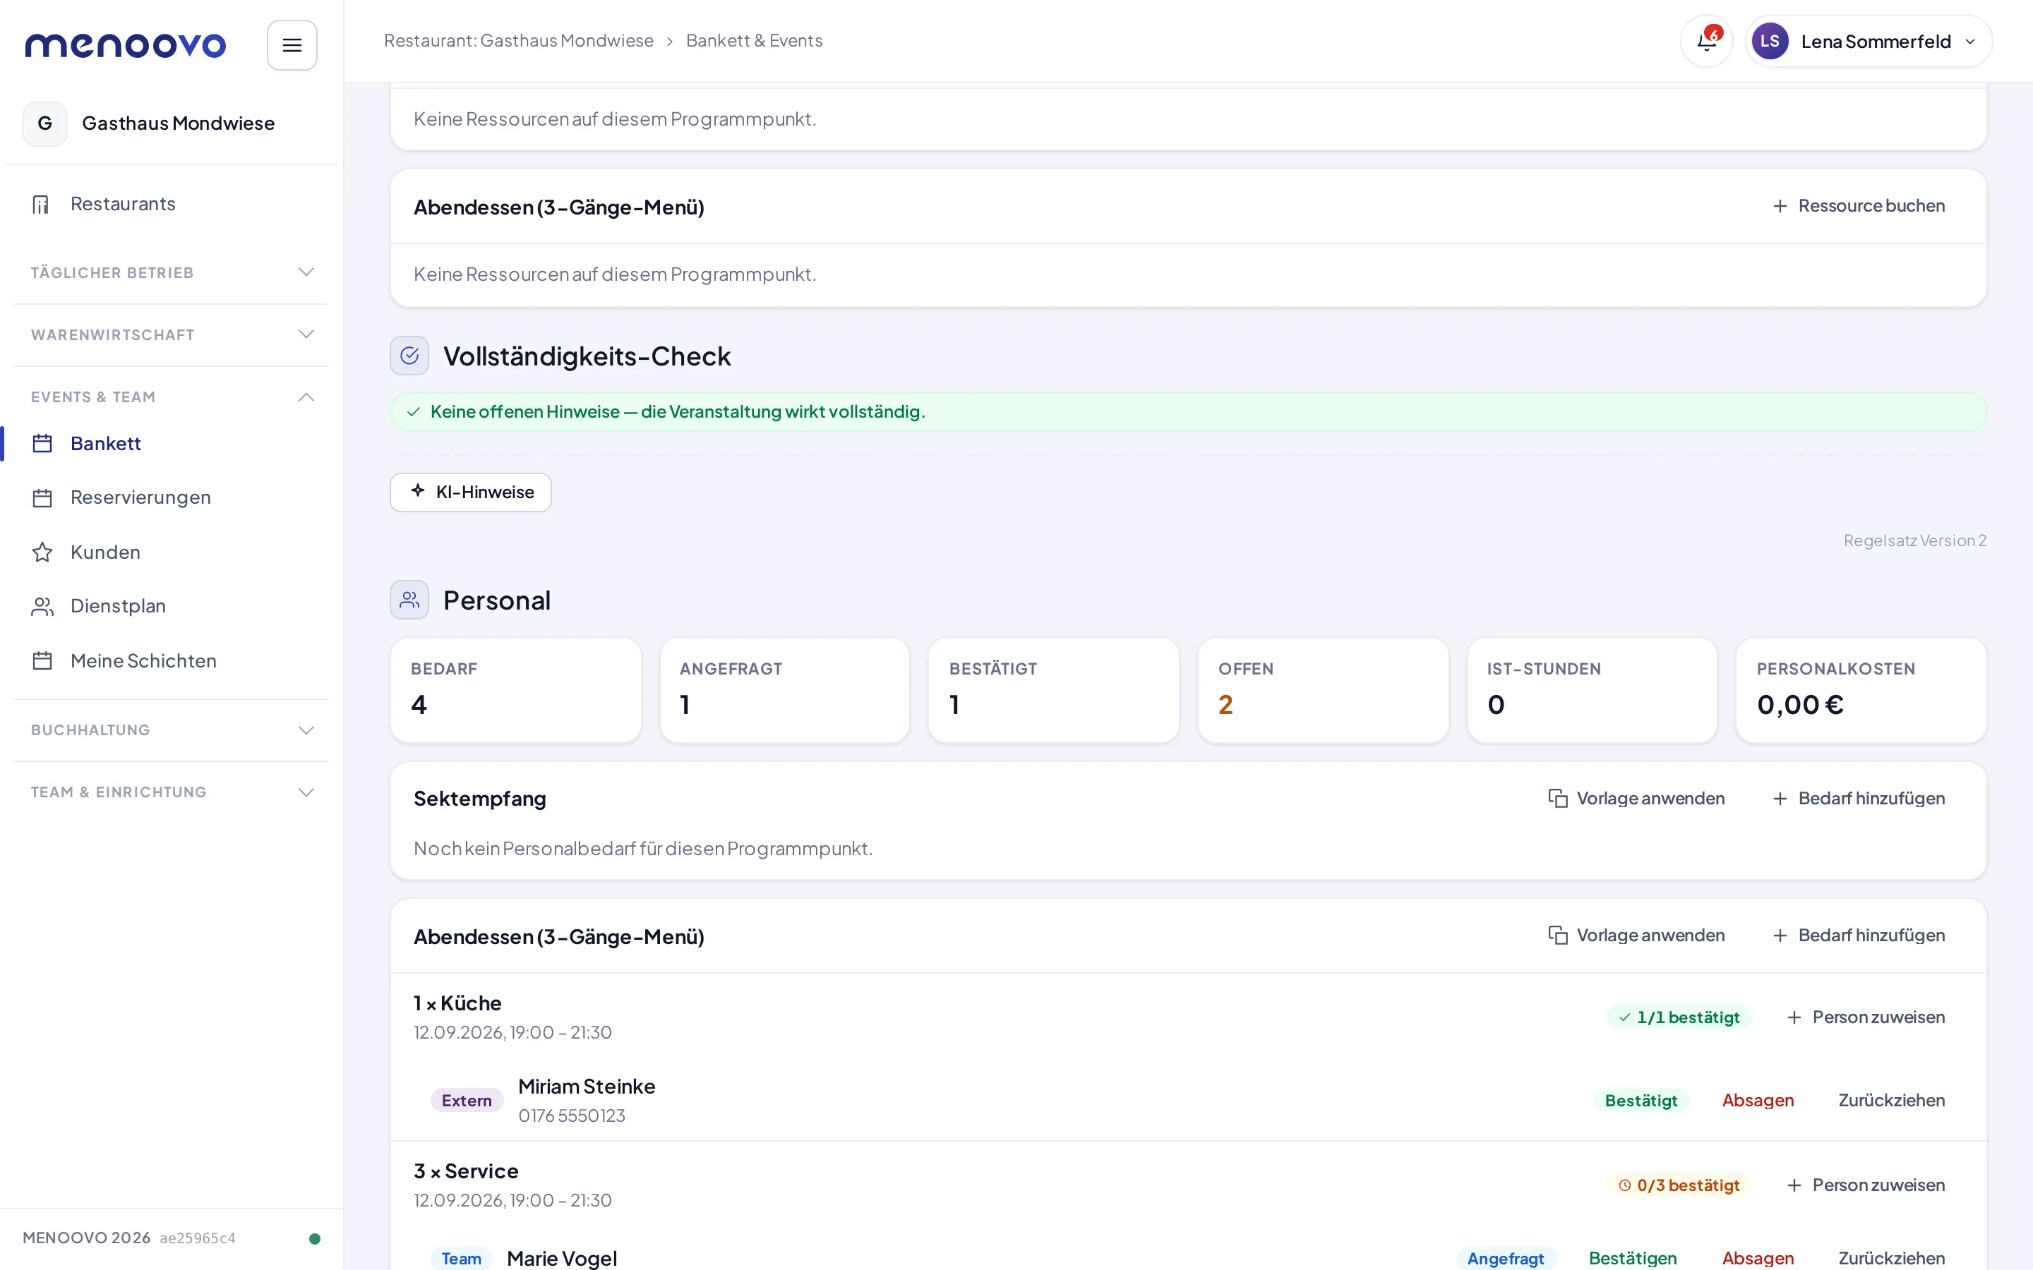Viewport: 2033px width, 1270px height.
Task: Toggle the hamburger sidebar menu button
Action: click(x=292, y=44)
